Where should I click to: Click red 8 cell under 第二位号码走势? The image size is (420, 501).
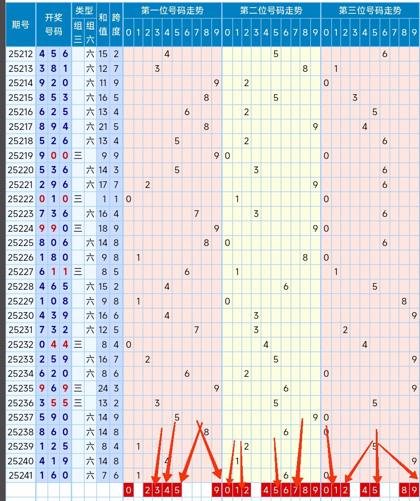tap(305, 490)
